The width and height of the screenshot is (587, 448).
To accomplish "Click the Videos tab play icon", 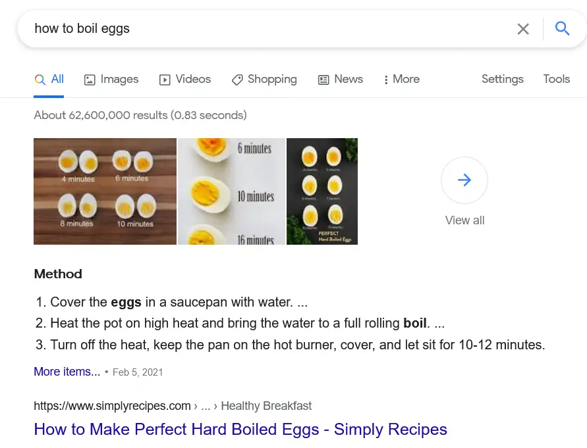I will (x=165, y=80).
